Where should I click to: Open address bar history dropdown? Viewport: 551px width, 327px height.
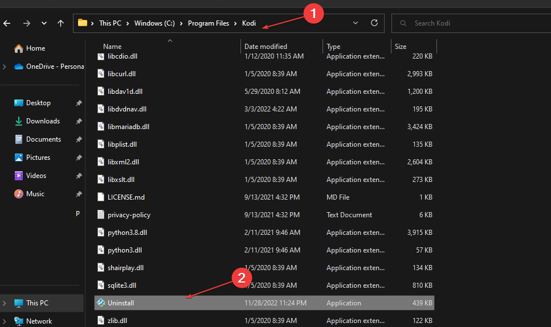click(355, 23)
